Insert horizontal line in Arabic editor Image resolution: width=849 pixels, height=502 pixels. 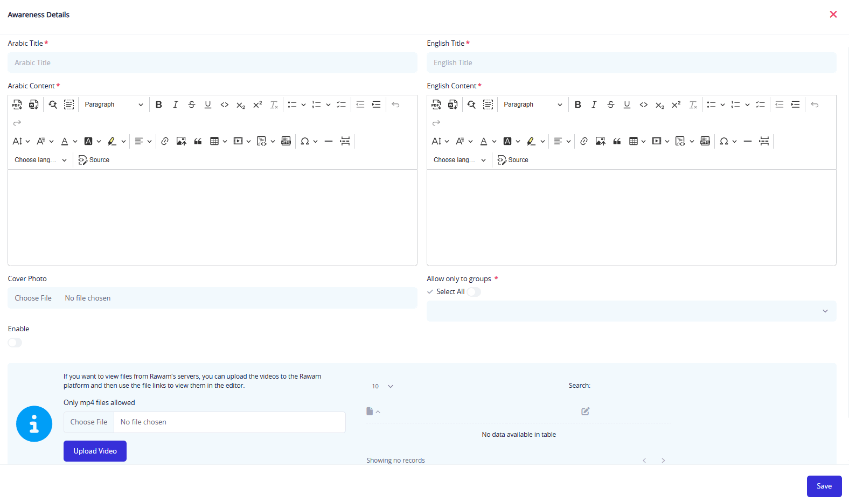coord(329,141)
